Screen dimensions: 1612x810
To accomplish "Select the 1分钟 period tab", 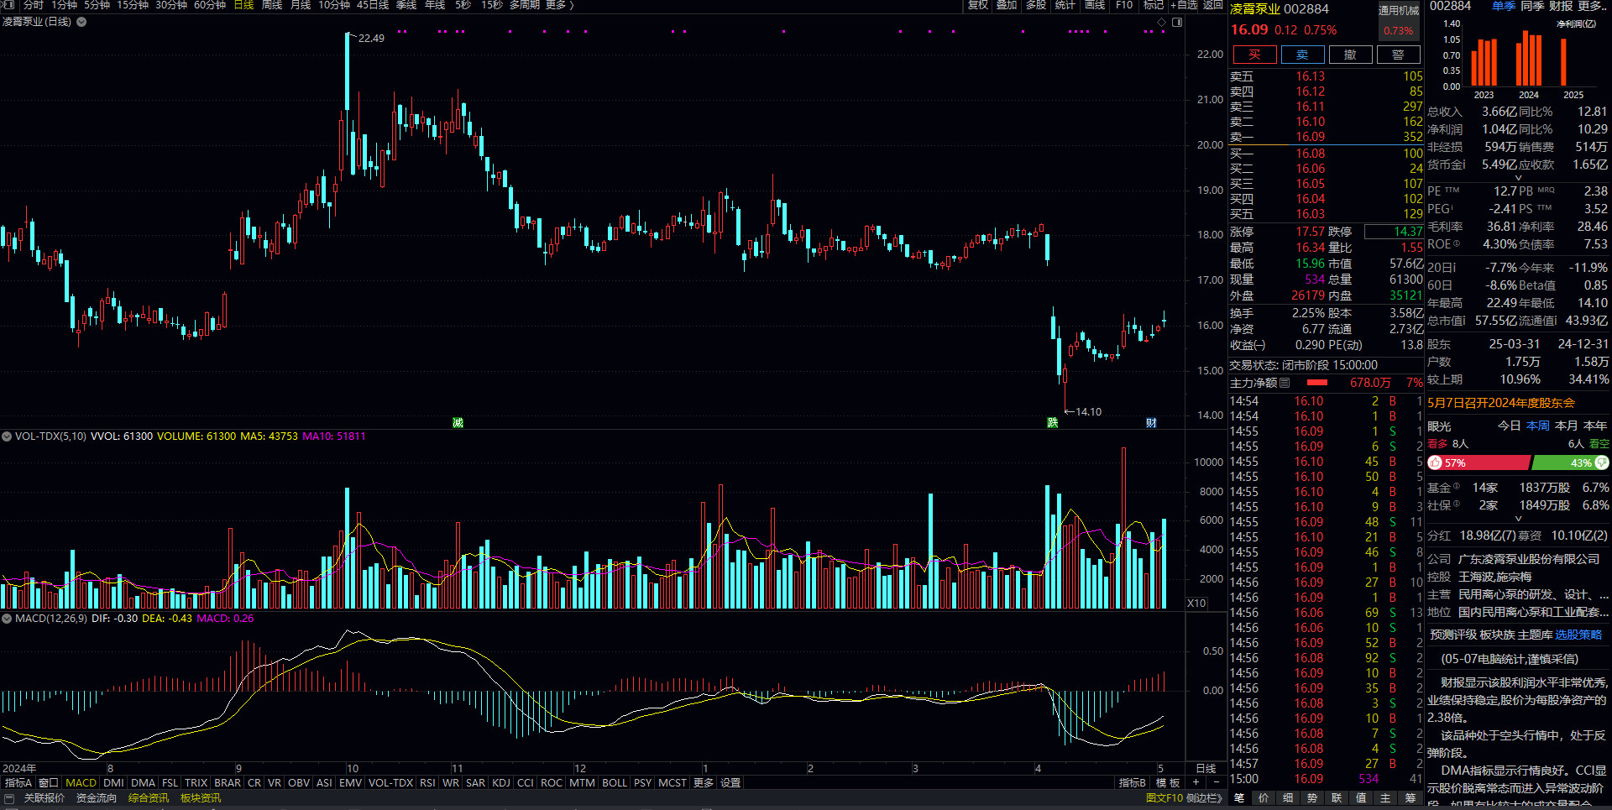I will tap(64, 5).
